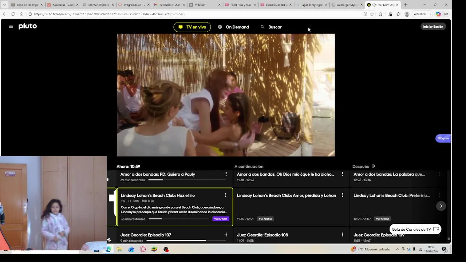
Task: Open the Buscar search
Action: 271,27
